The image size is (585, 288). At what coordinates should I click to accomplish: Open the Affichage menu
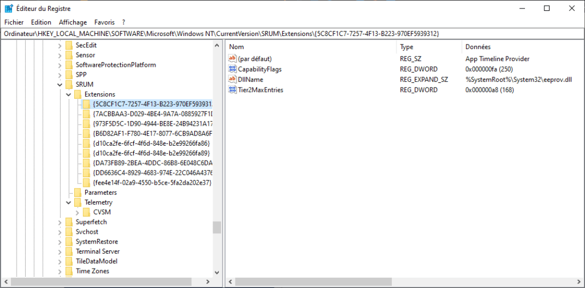tap(73, 22)
